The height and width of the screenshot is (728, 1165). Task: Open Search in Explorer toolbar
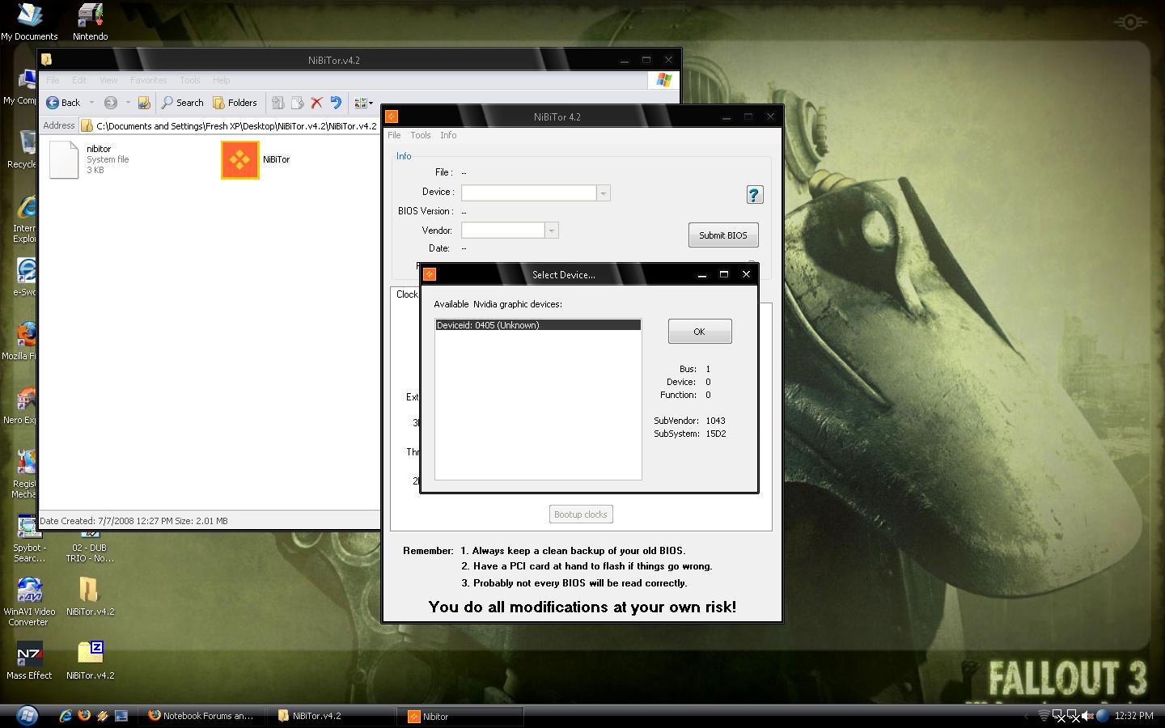tap(182, 103)
